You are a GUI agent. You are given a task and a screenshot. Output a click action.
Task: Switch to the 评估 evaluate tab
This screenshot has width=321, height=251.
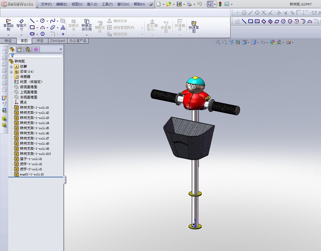pos(40,41)
